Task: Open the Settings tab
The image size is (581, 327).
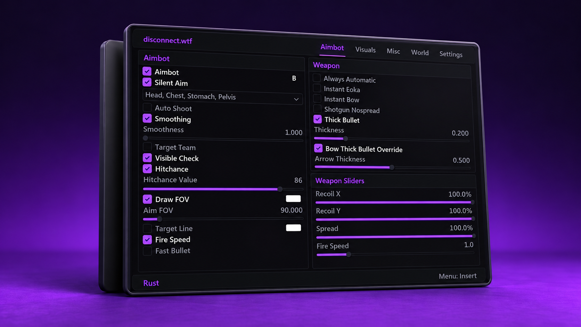Action: [x=451, y=54]
